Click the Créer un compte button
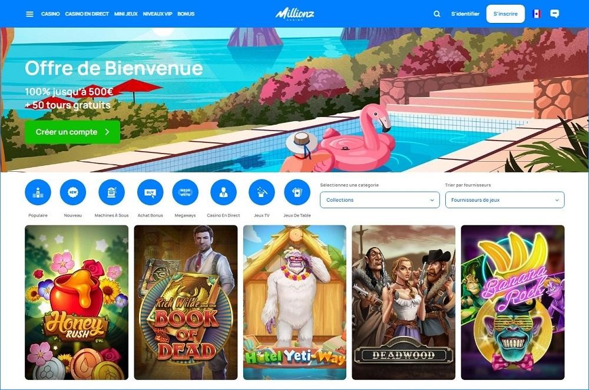This screenshot has width=589, height=390. point(72,132)
